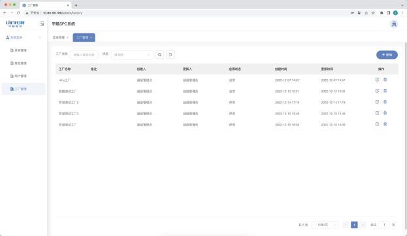The height and width of the screenshot is (236, 407).
Task: Click the browser reload icon
Action: (18, 12)
